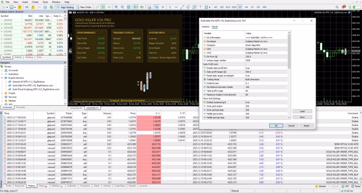Select the candlestick chart type icon
Image resolution: width=362 pixels, height=193 pixels.
coord(103,7)
